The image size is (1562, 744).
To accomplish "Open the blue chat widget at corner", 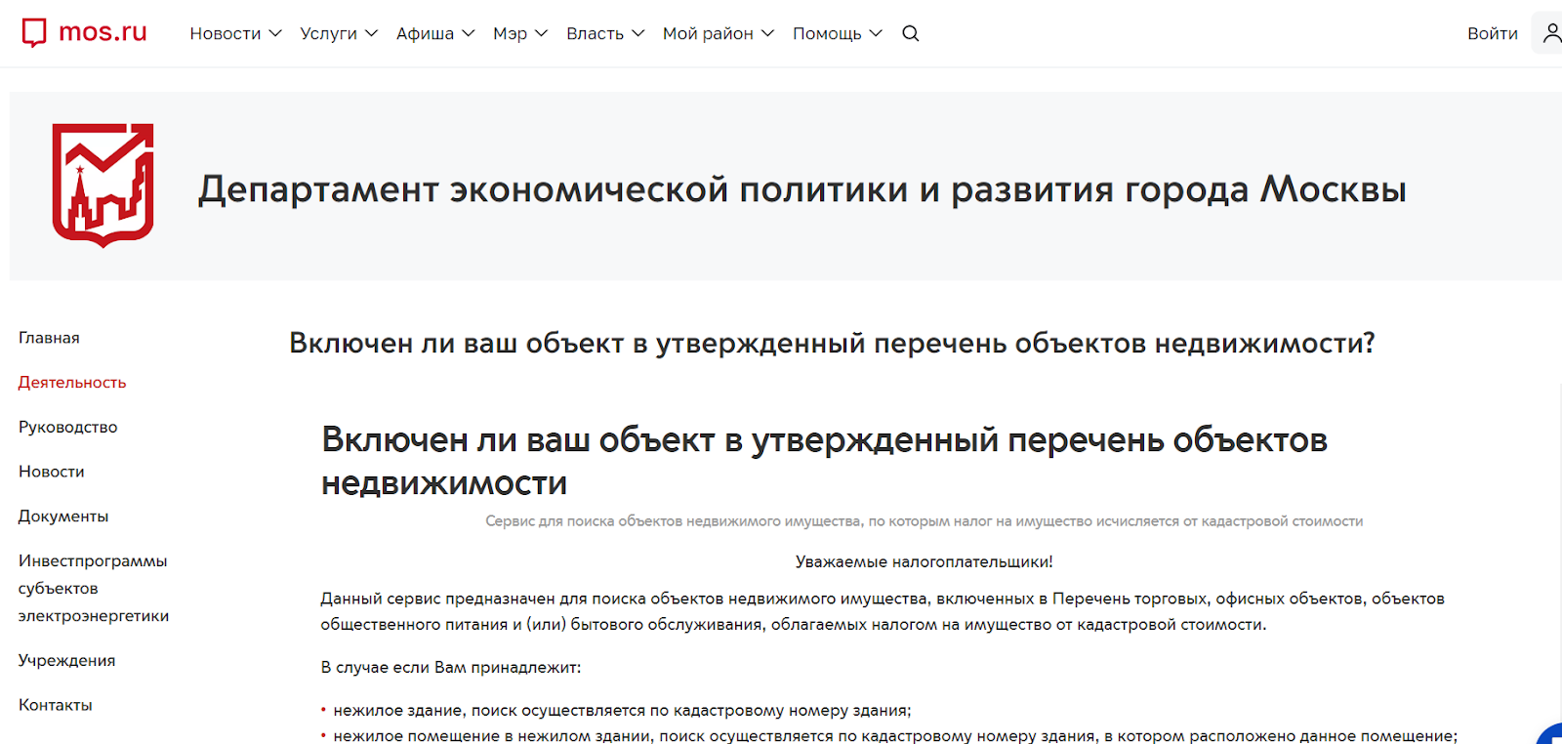I will coord(1550,733).
